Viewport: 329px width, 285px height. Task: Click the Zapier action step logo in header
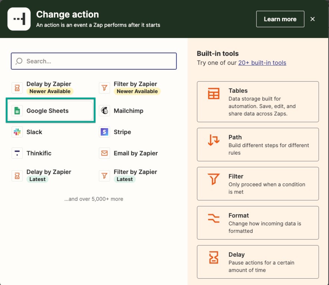(x=19, y=19)
